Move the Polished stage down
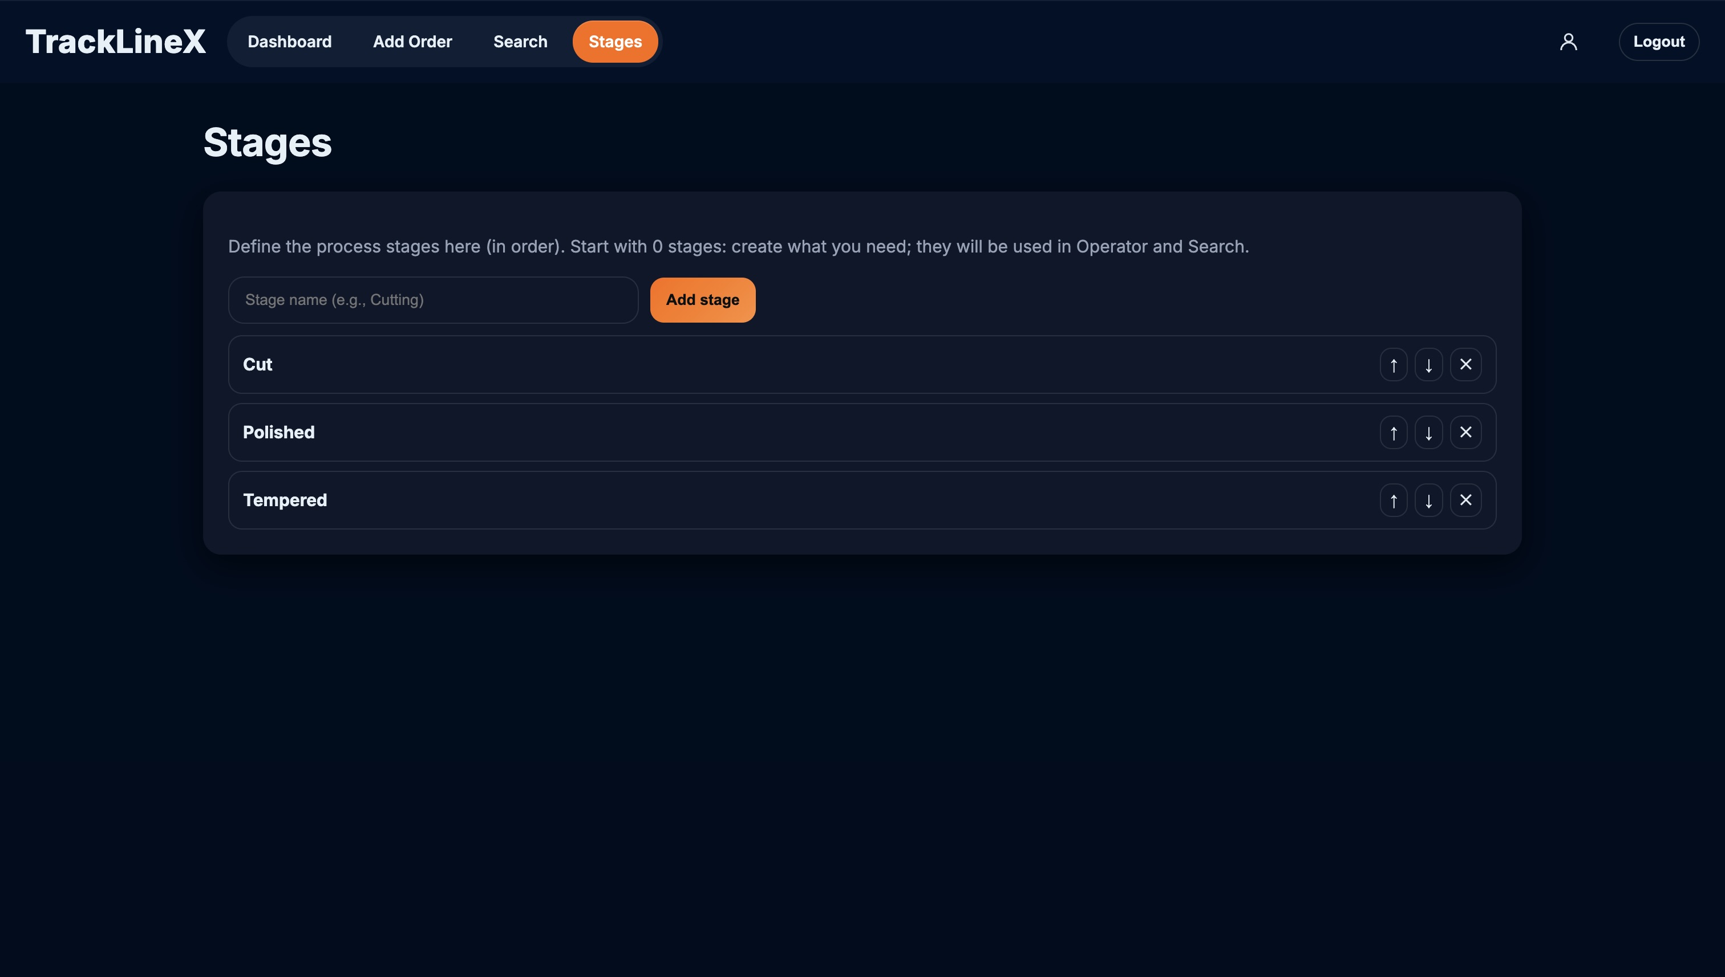Image resolution: width=1725 pixels, height=977 pixels. [1428, 432]
